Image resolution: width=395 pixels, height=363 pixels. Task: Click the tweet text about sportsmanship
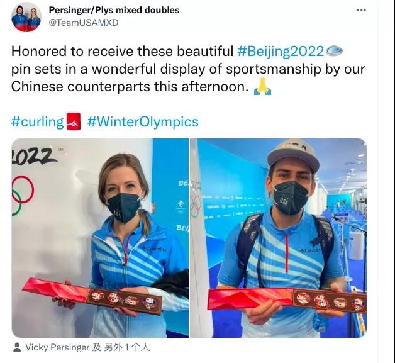point(189,69)
